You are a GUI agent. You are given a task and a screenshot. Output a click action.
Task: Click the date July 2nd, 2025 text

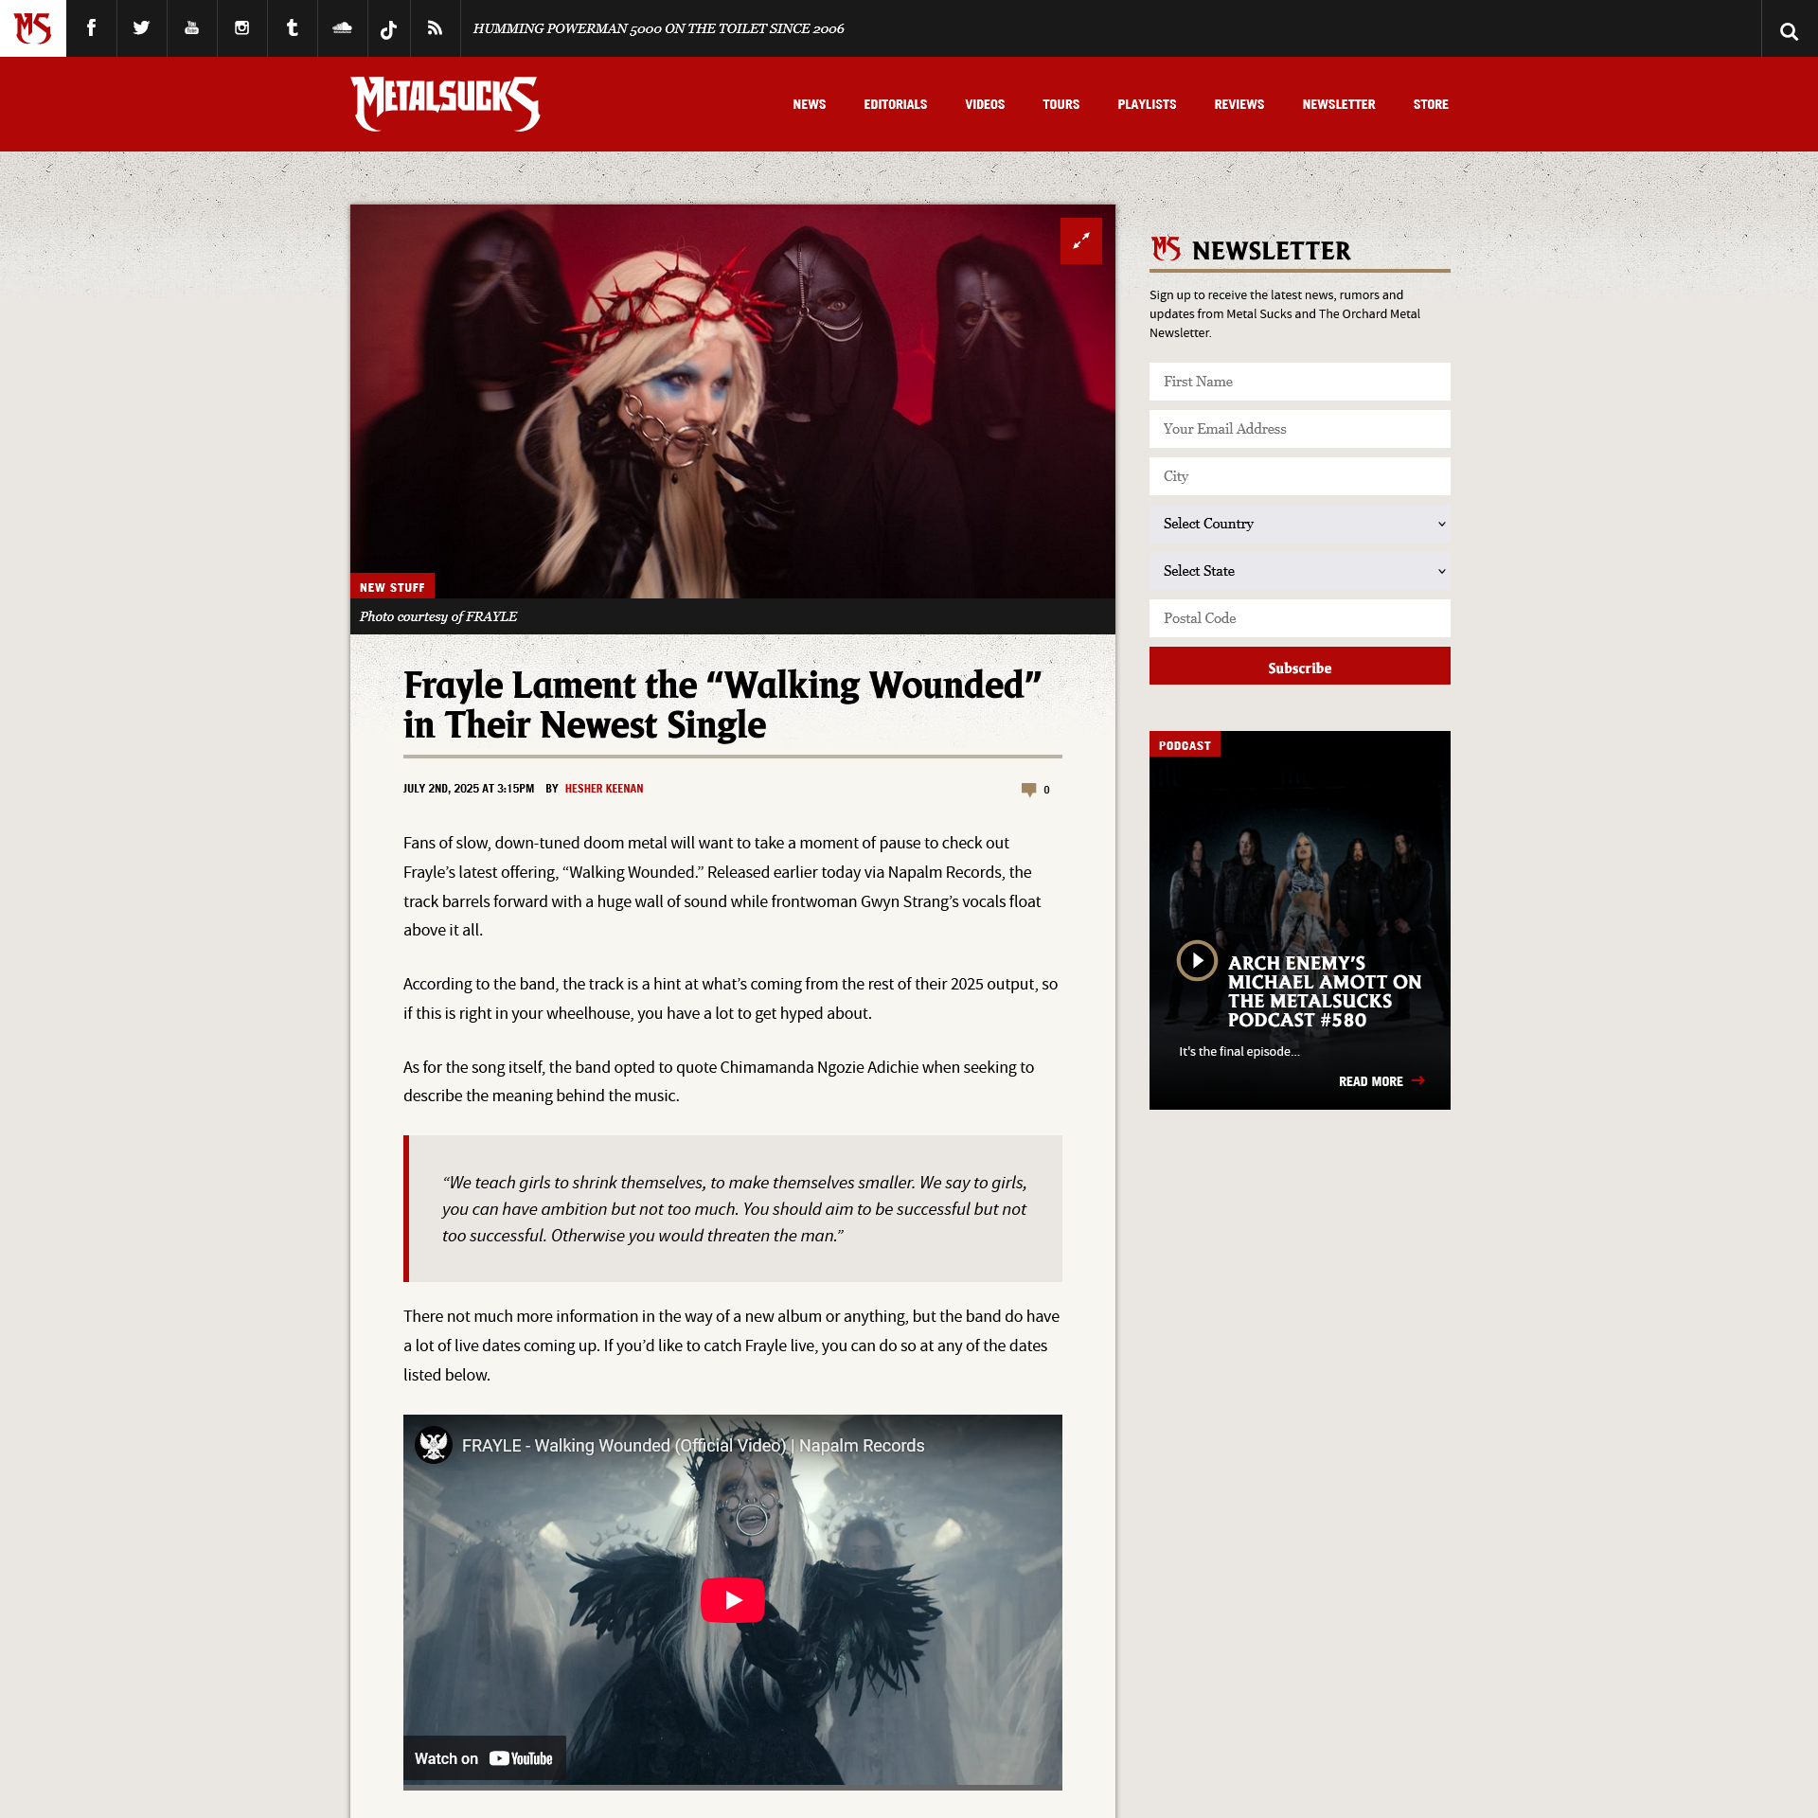(x=469, y=789)
